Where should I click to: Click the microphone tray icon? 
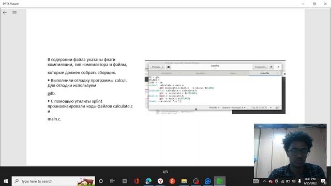(x=299, y=181)
